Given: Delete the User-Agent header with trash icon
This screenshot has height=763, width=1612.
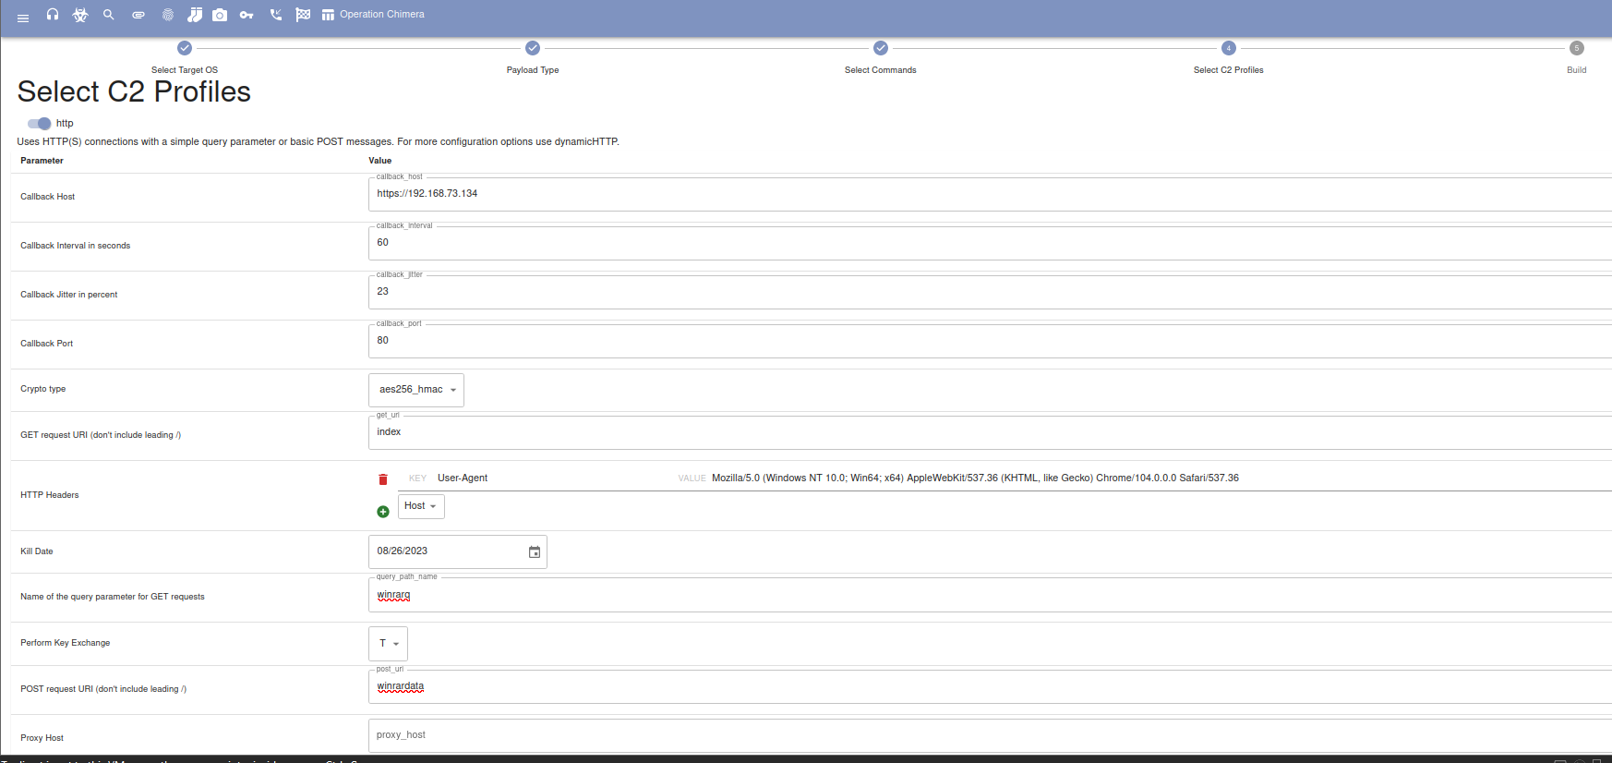Looking at the screenshot, I should pos(383,479).
